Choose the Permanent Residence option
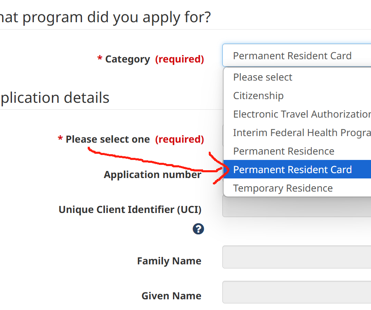This screenshot has height=310, width=371. tap(284, 151)
